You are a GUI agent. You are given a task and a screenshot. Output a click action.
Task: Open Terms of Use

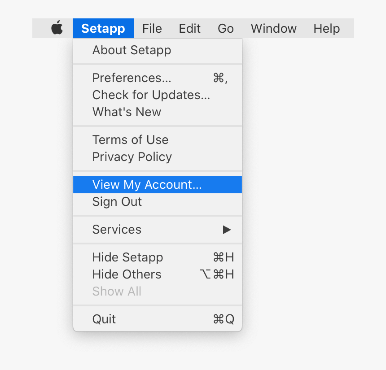130,140
